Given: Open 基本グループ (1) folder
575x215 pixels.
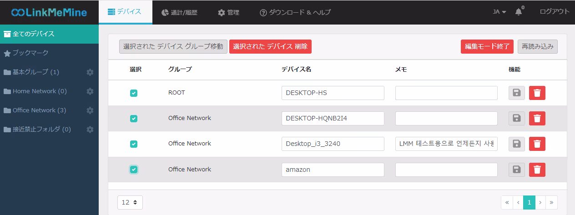Looking at the screenshot, I should pos(36,72).
